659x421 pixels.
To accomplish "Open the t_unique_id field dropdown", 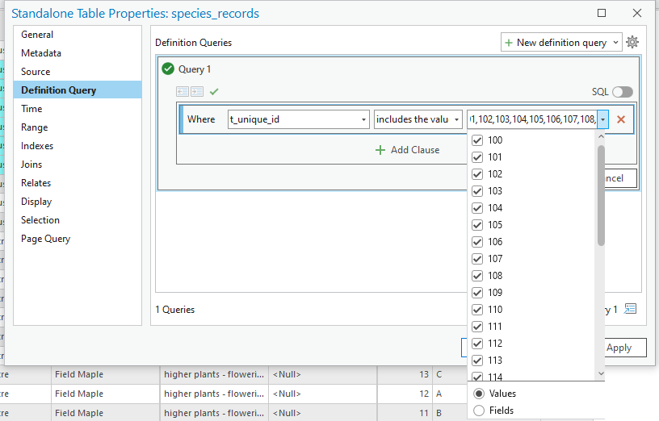I will coord(363,119).
